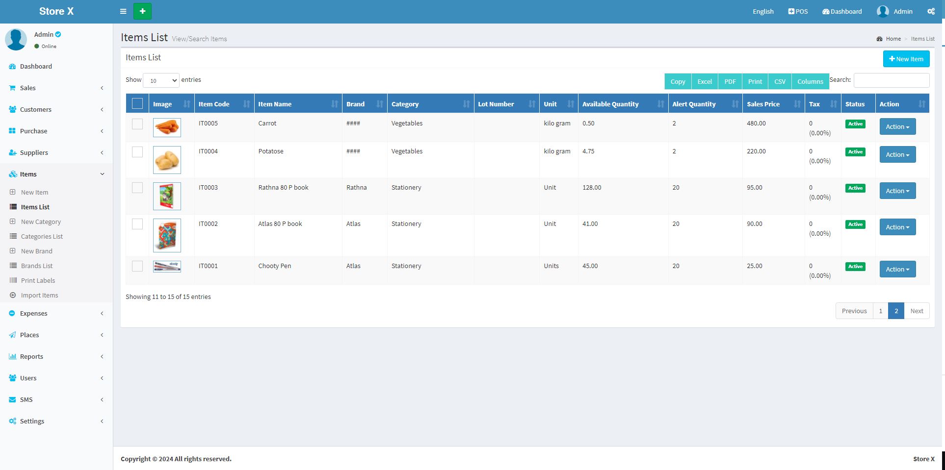Open Categories List in sidebar

tap(42, 237)
